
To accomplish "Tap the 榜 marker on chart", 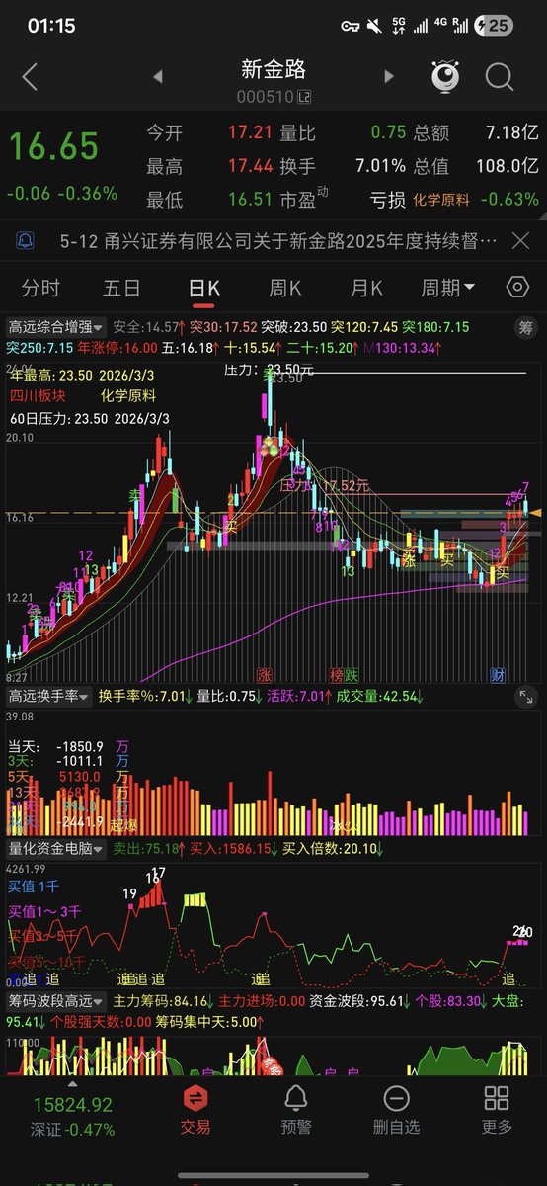I will 337,675.
